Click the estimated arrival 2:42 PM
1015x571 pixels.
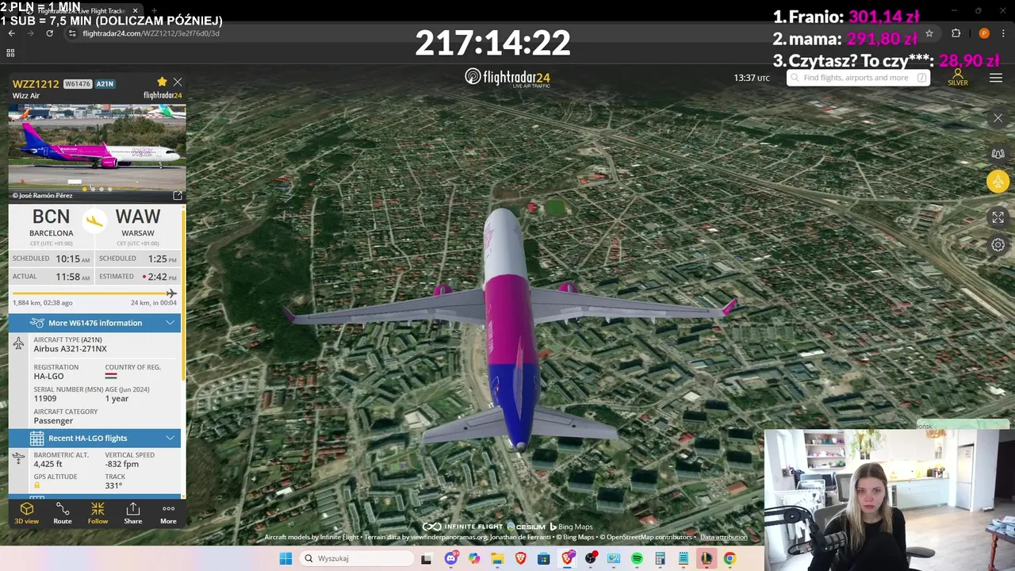pos(163,277)
